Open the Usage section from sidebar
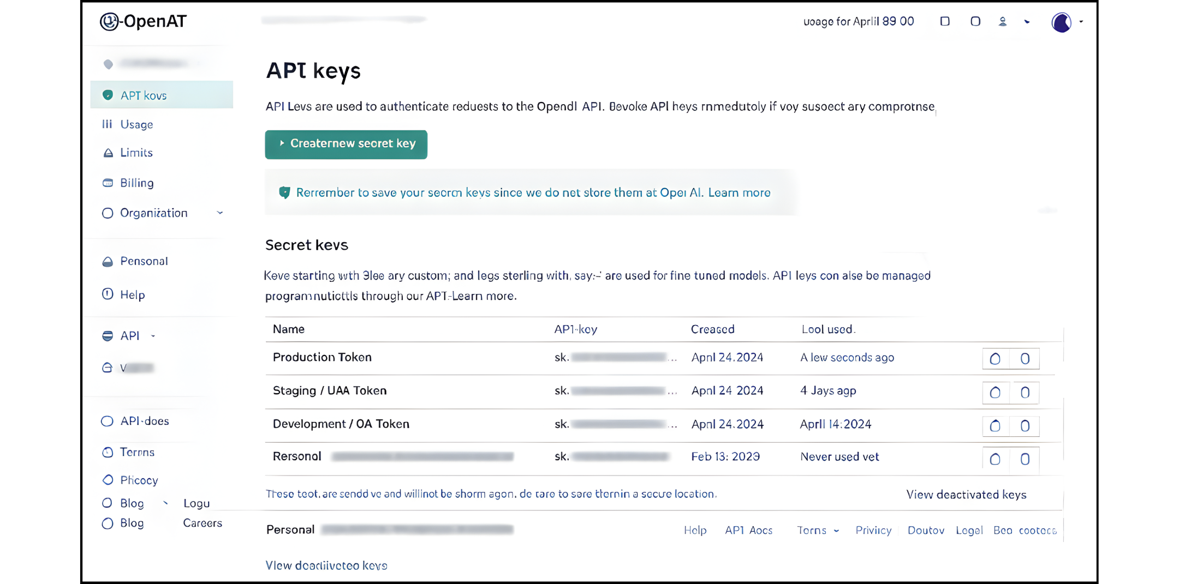Screen dimensions: 1179x584 (136, 124)
